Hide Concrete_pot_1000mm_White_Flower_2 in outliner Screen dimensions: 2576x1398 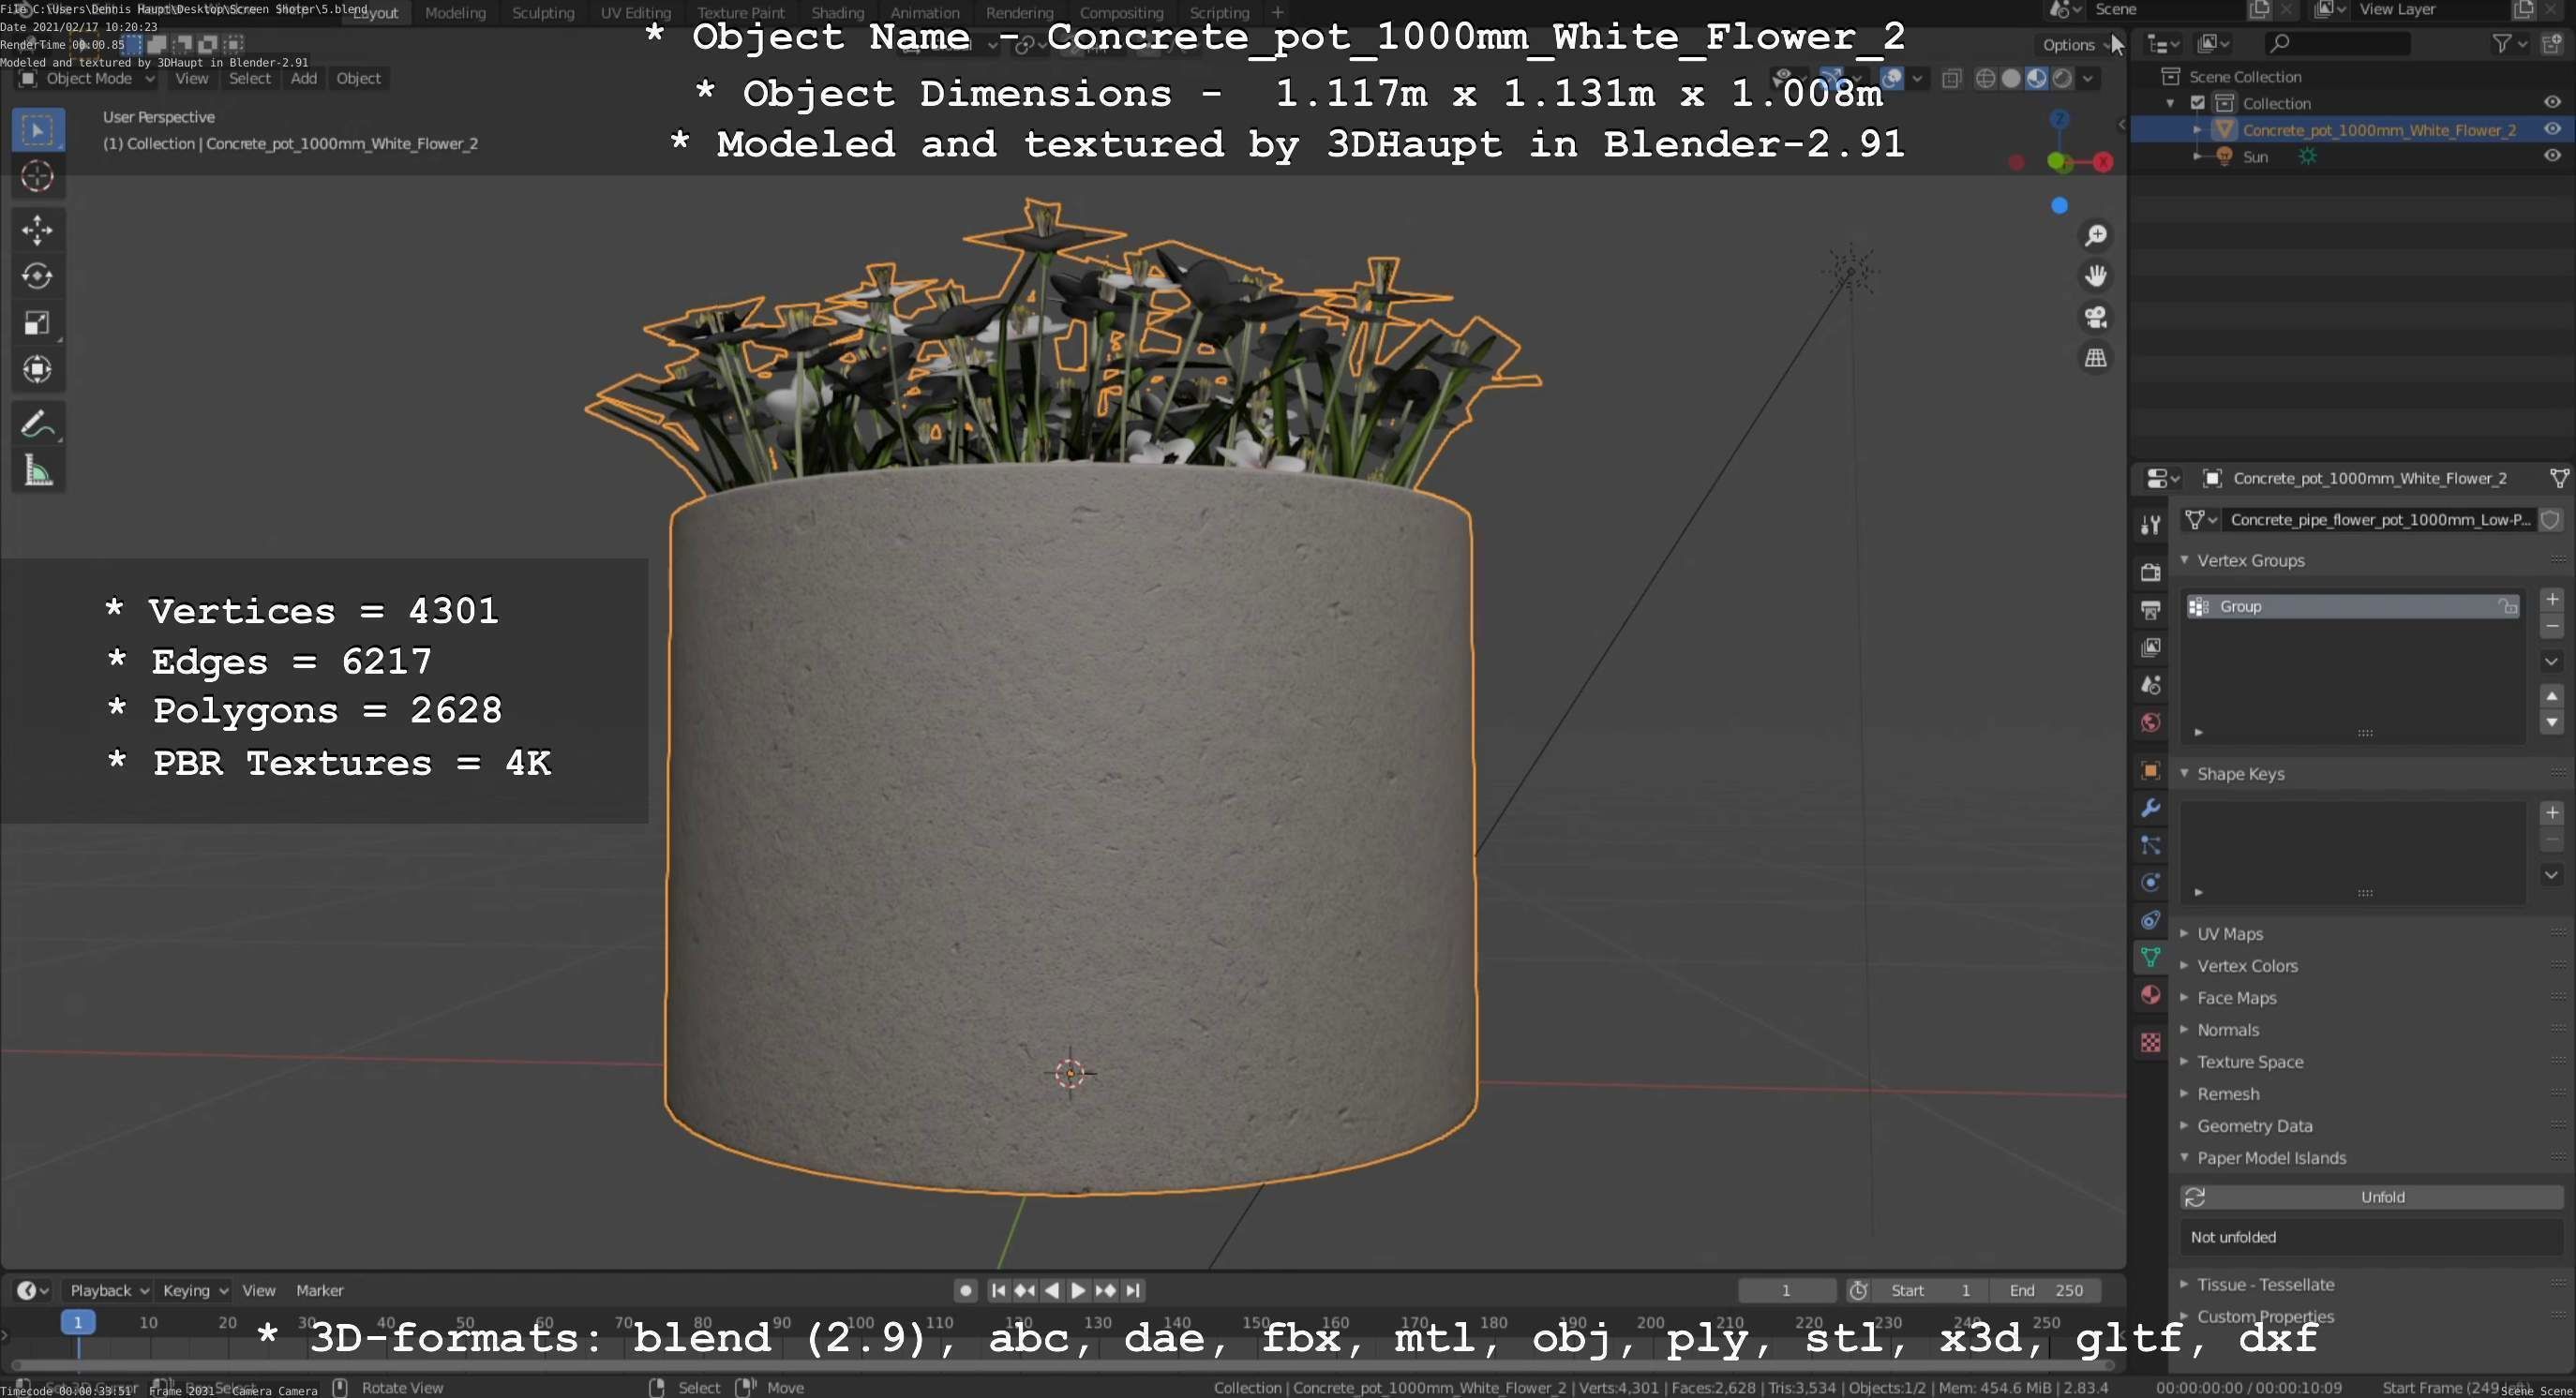[2552, 129]
